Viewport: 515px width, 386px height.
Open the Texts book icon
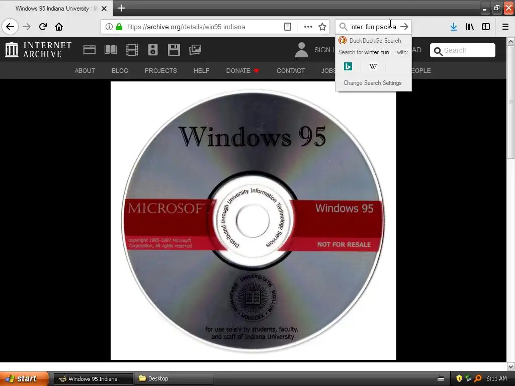pyautogui.click(x=110, y=50)
